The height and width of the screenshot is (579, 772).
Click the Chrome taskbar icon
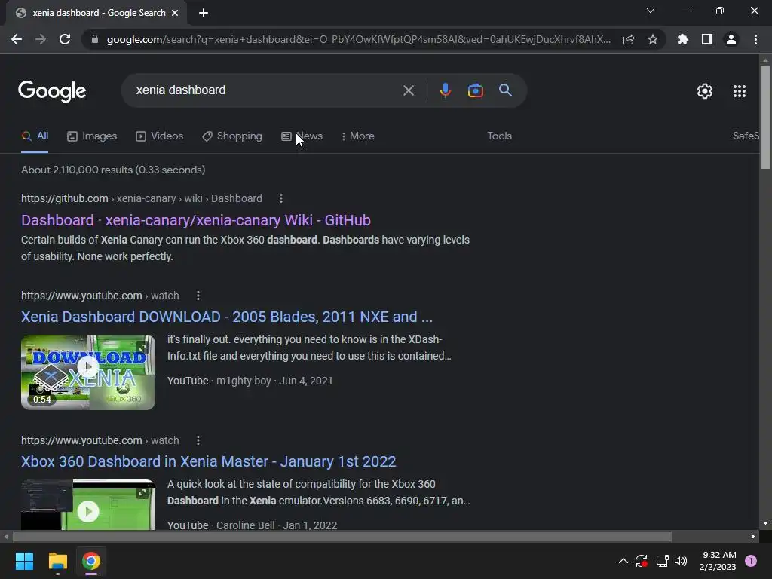(91, 561)
